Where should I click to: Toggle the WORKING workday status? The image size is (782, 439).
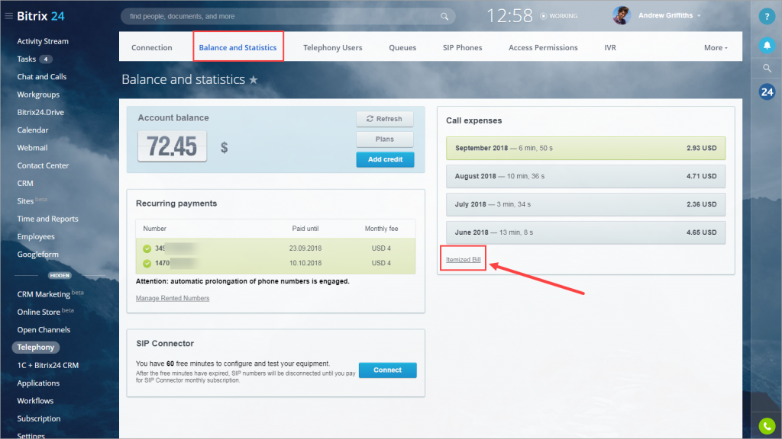coord(558,16)
